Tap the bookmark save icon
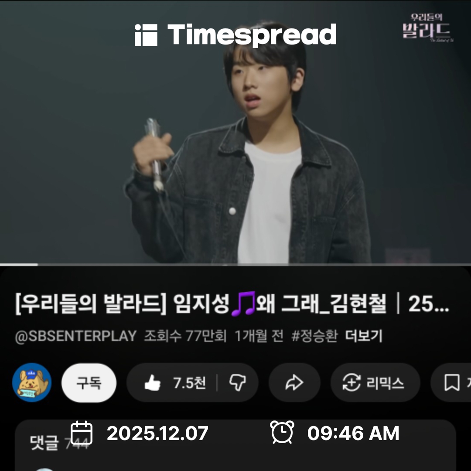Image resolution: width=471 pixels, height=471 pixels. pyautogui.click(x=452, y=383)
